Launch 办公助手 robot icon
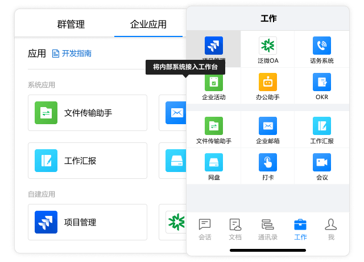Viewport: 364px width, 262px height. pos(267,83)
